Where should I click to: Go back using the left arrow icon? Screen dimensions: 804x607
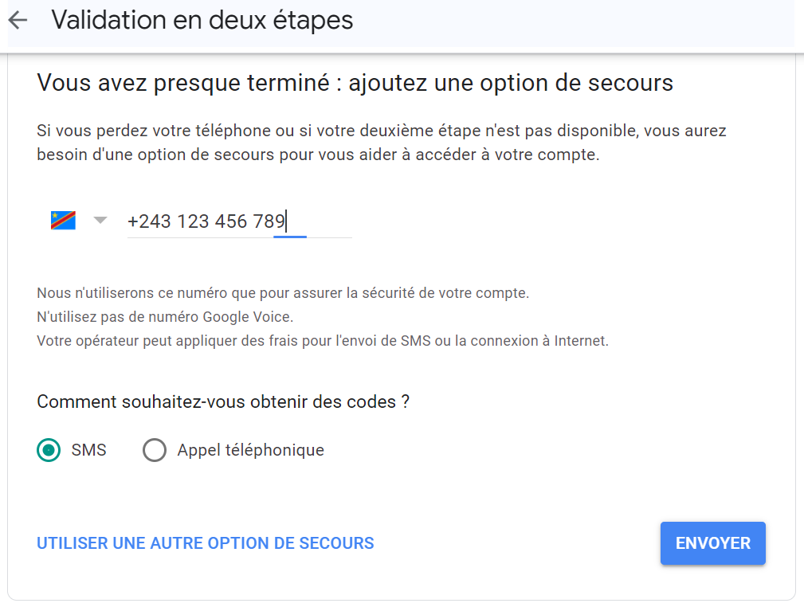coord(18,20)
